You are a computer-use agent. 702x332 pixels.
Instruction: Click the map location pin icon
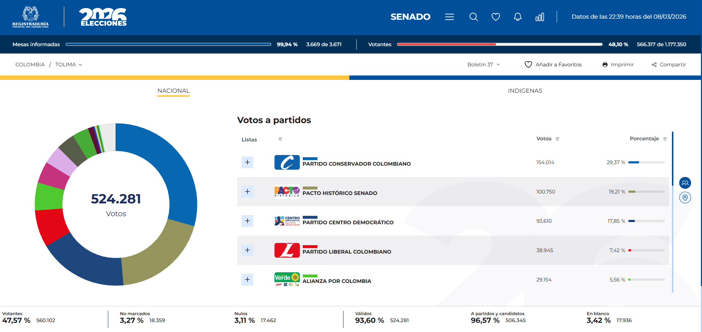coord(685,198)
